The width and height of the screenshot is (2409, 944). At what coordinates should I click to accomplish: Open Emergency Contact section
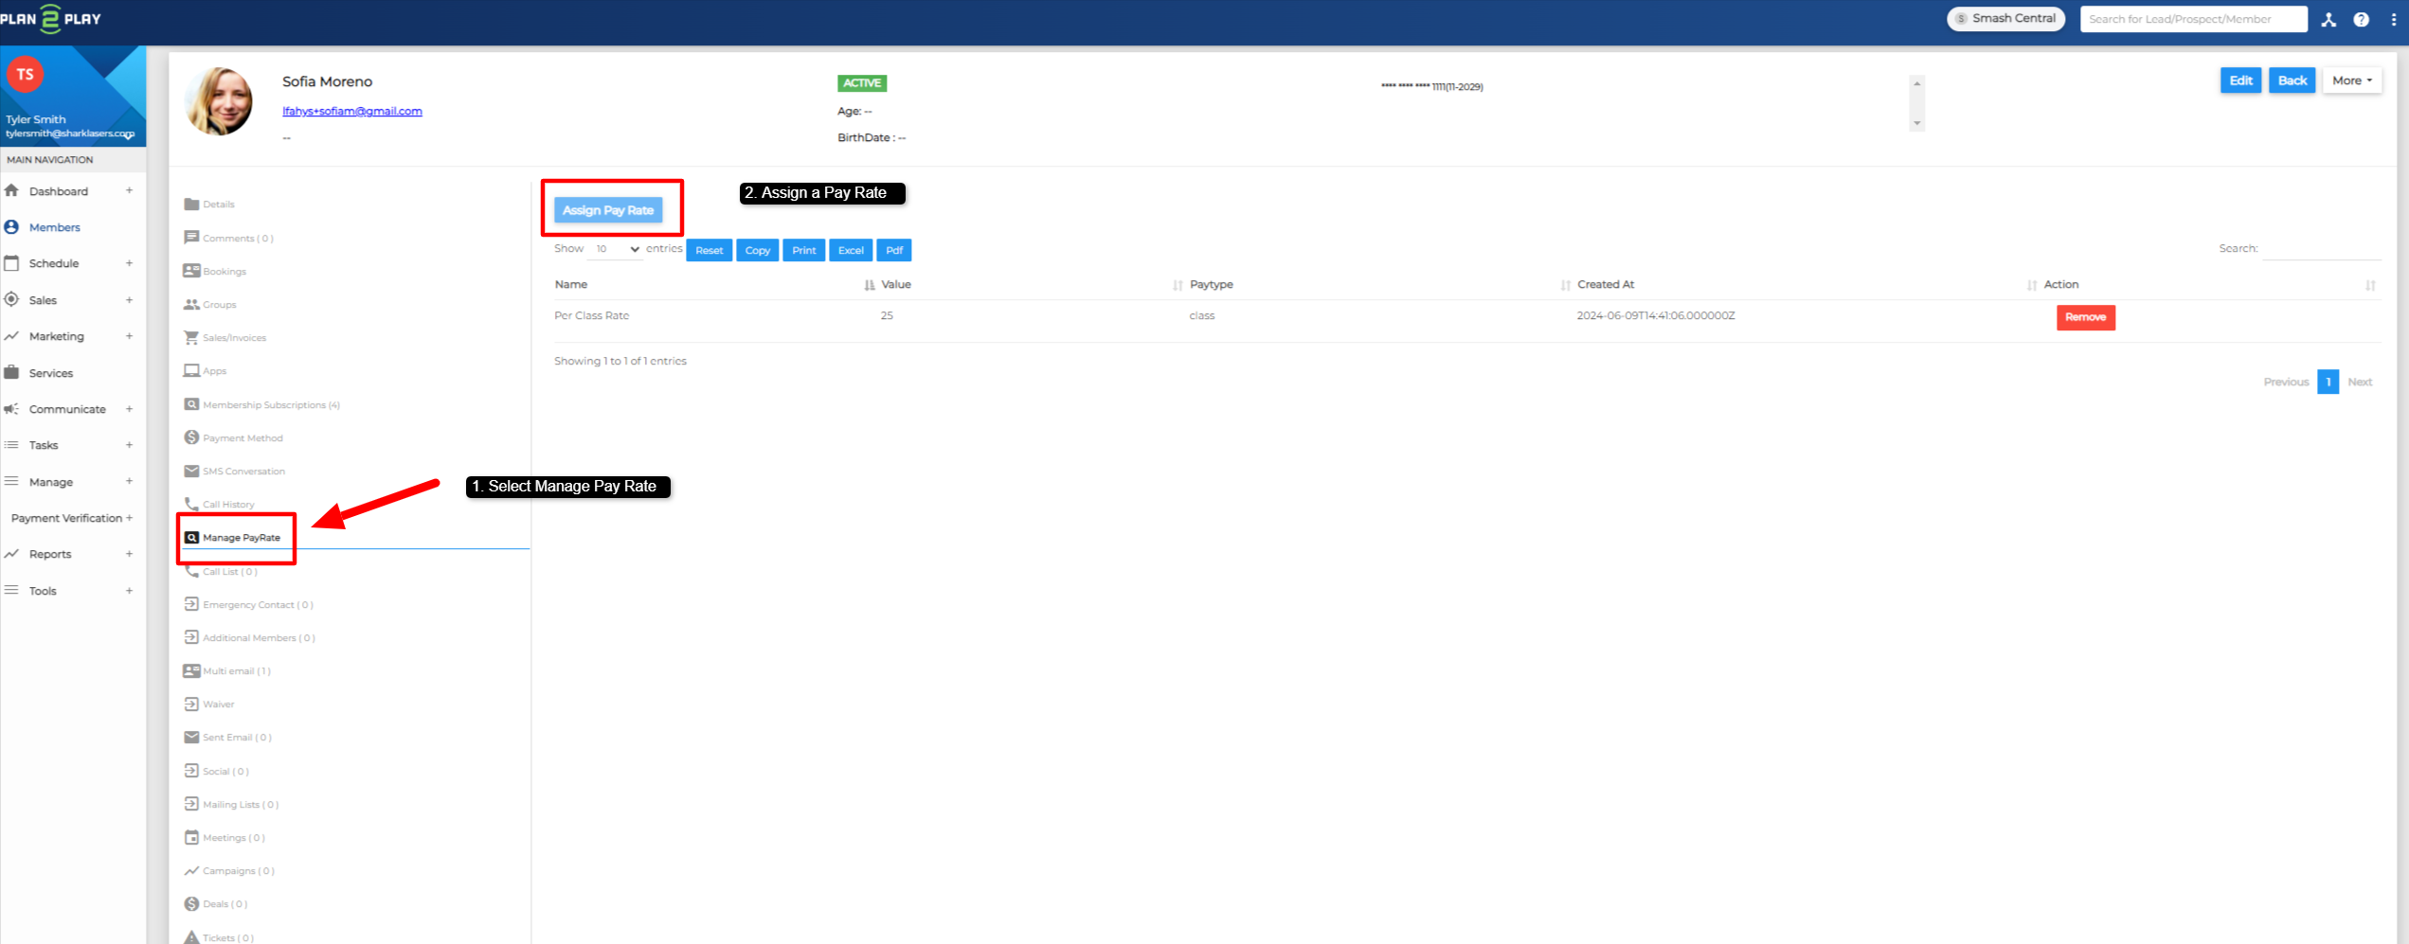click(x=258, y=604)
